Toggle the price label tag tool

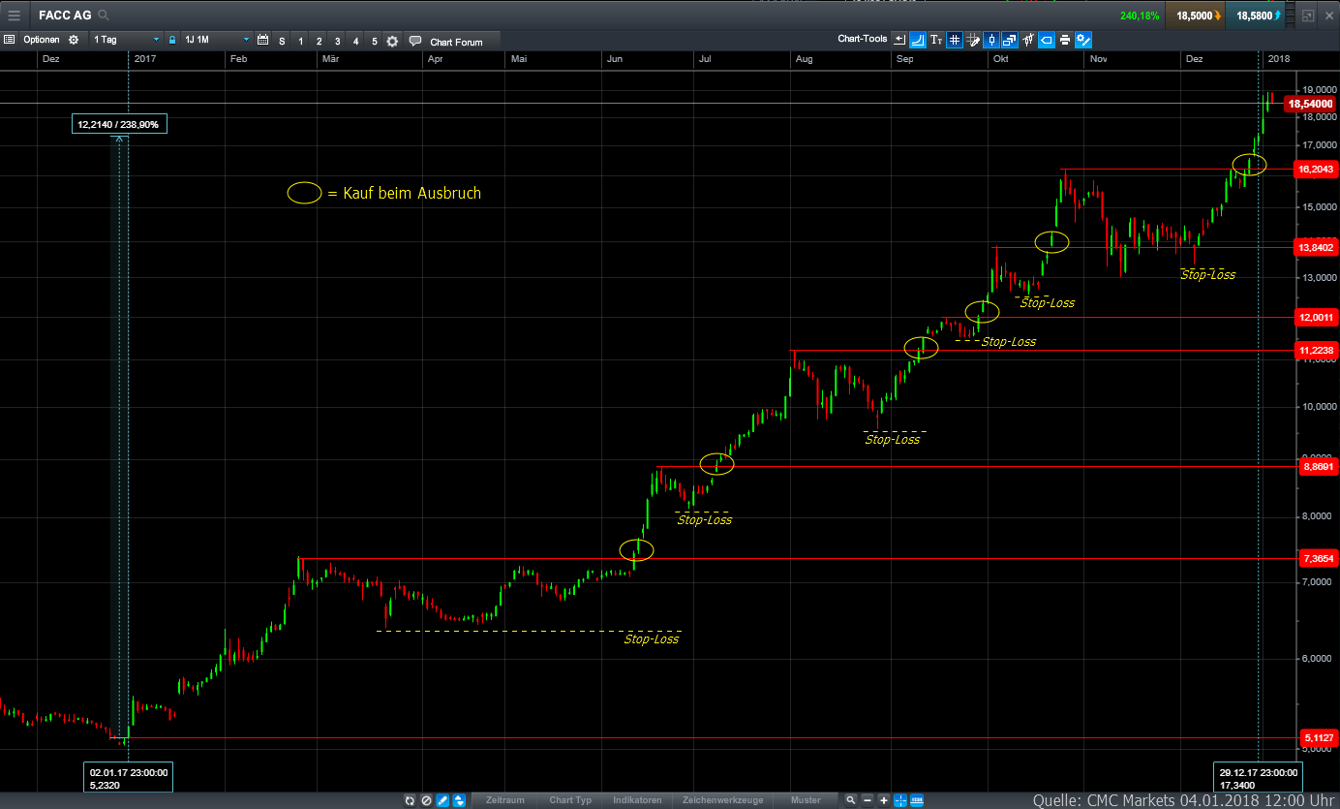pyautogui.click(x=1047, y=40)
